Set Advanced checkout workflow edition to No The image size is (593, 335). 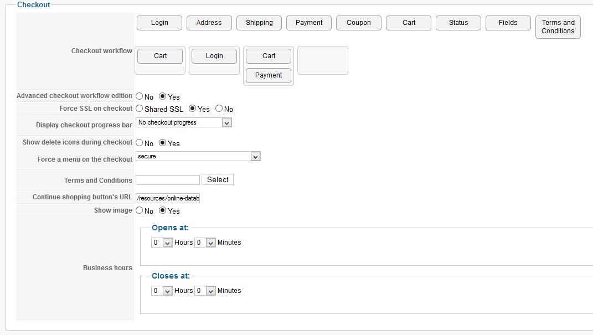(140, 96)
